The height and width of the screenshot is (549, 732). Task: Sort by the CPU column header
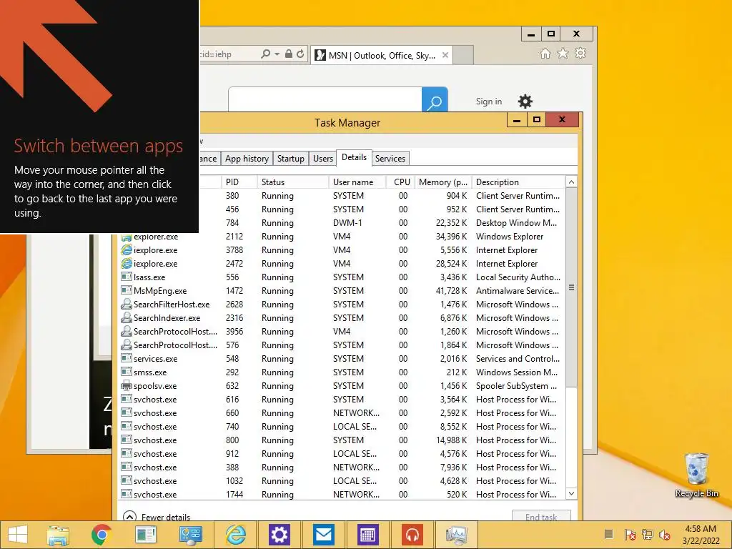(x=400, y=182)
